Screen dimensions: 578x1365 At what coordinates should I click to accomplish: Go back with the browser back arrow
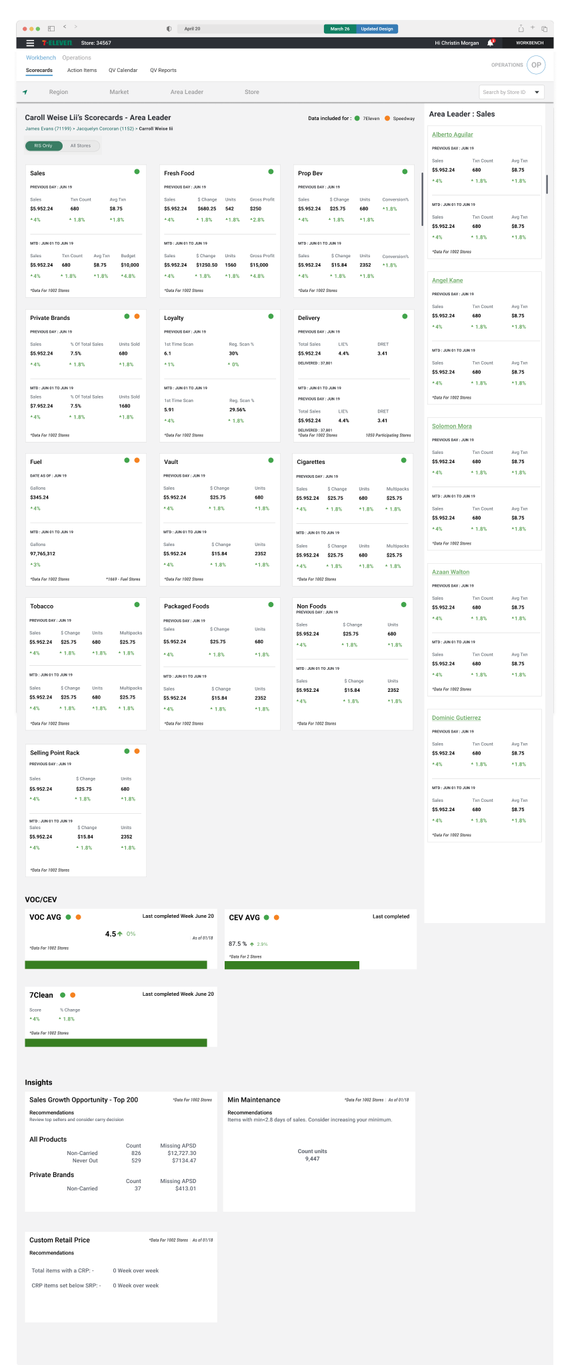(x=65, y=27)
